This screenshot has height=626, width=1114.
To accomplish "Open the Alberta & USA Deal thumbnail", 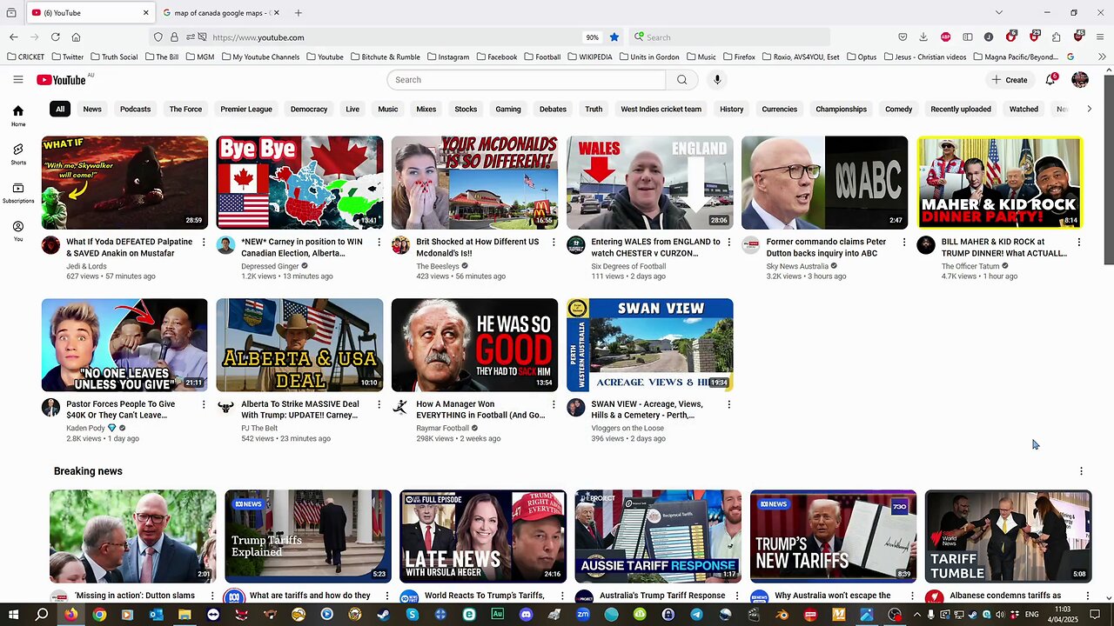I will (299, 345).
